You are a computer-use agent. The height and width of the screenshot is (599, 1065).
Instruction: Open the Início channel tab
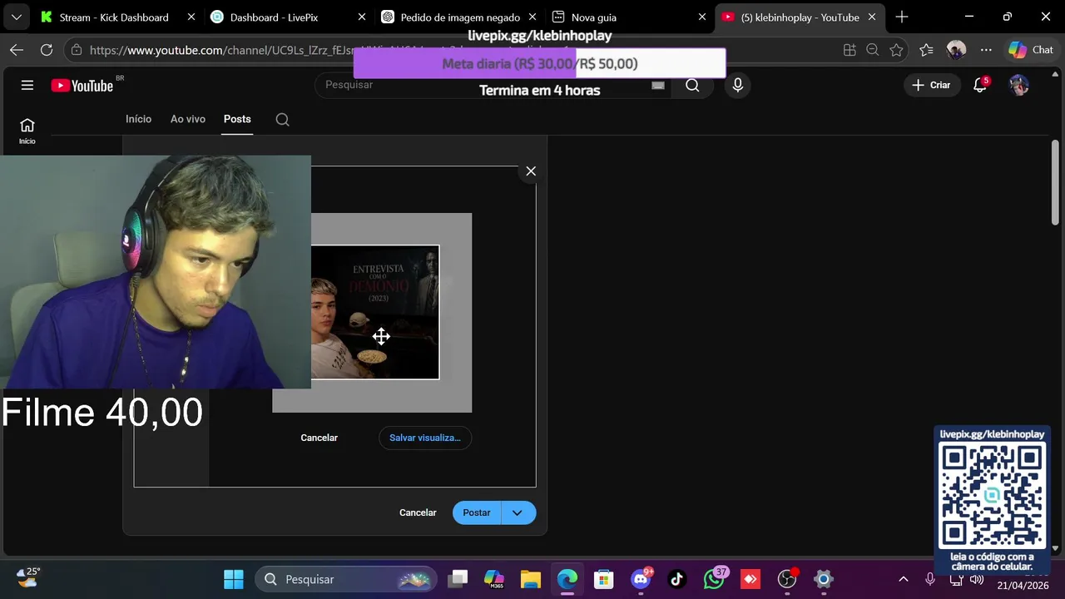pos(138,119)
